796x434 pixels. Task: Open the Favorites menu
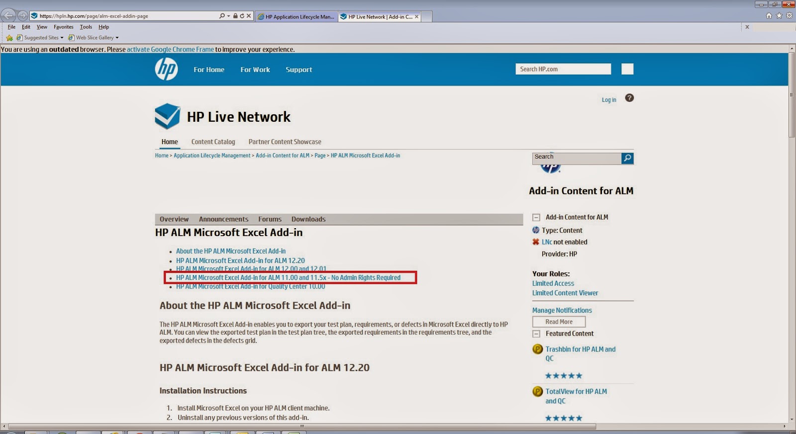pos(64,27)
